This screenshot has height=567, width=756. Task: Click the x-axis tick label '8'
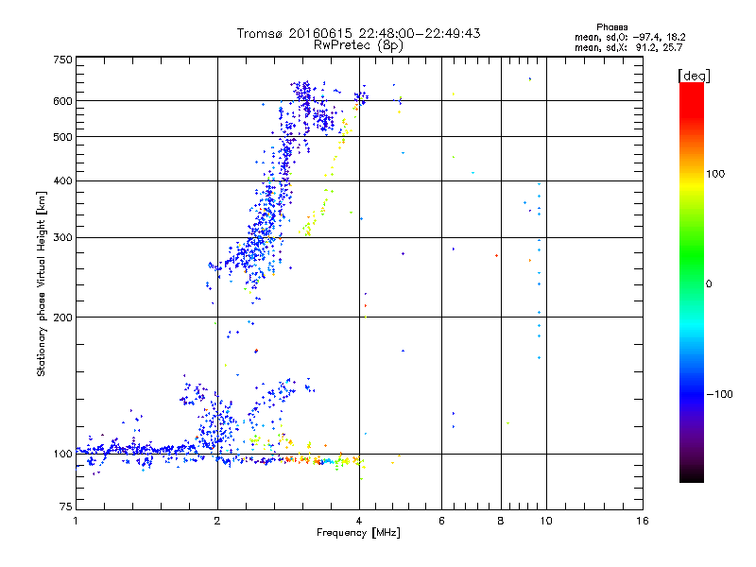pyautogui.click(x=501, y=521)
